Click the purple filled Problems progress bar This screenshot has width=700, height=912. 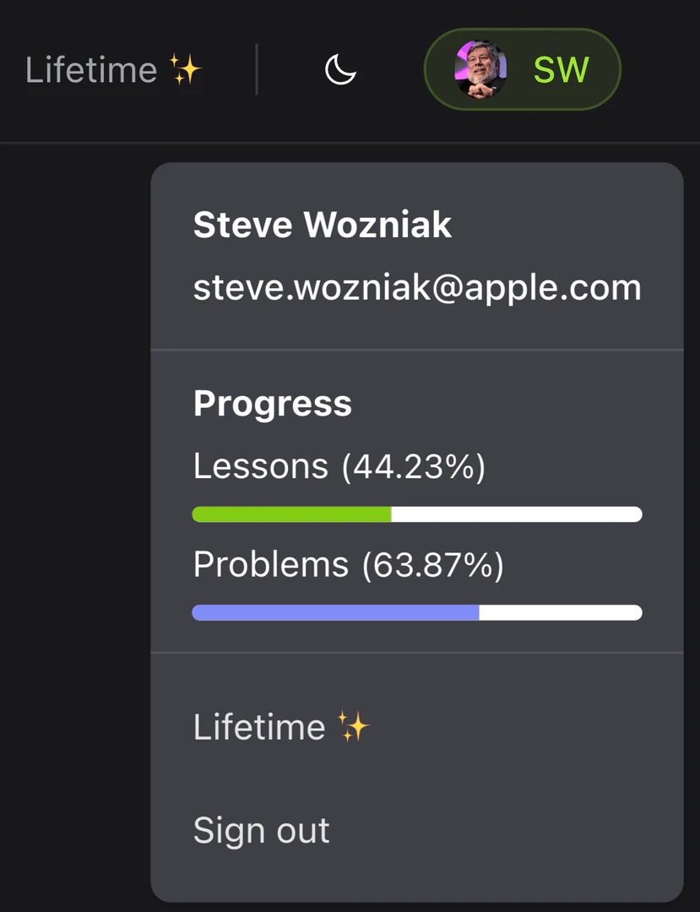335,612
